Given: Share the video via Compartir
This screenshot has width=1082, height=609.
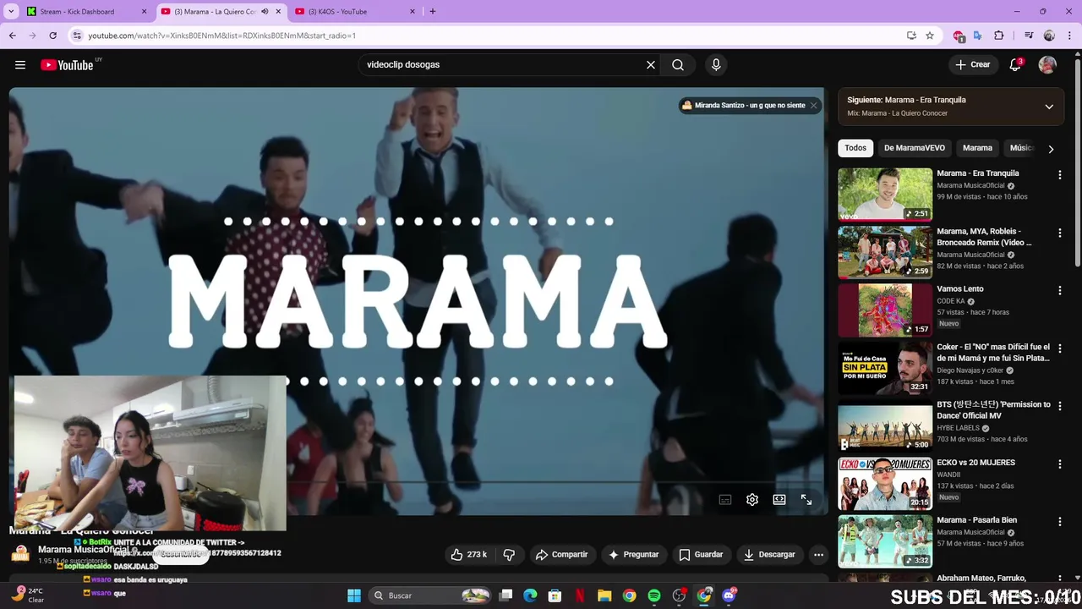Looking at the screenshot, I should click(561, 554).
